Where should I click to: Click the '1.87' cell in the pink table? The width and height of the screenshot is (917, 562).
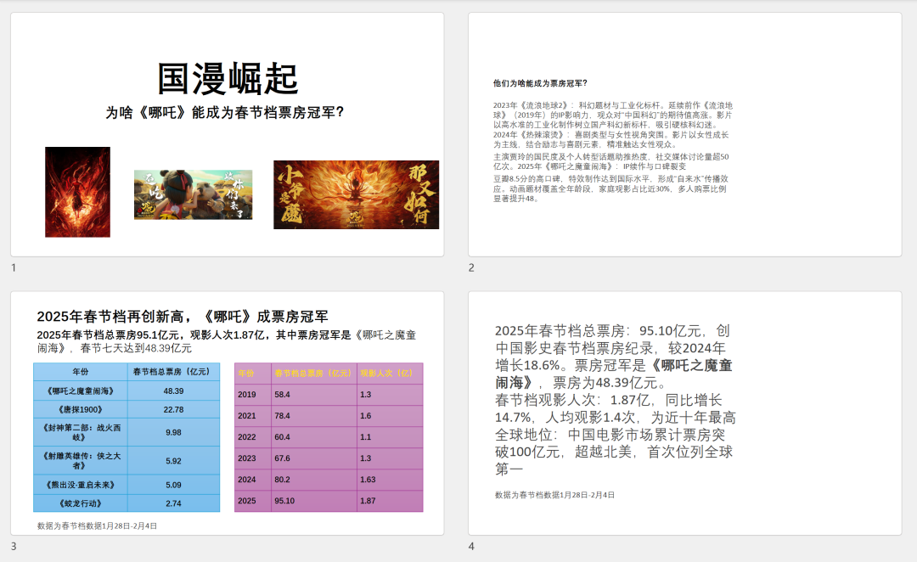(x=390, y=501)
